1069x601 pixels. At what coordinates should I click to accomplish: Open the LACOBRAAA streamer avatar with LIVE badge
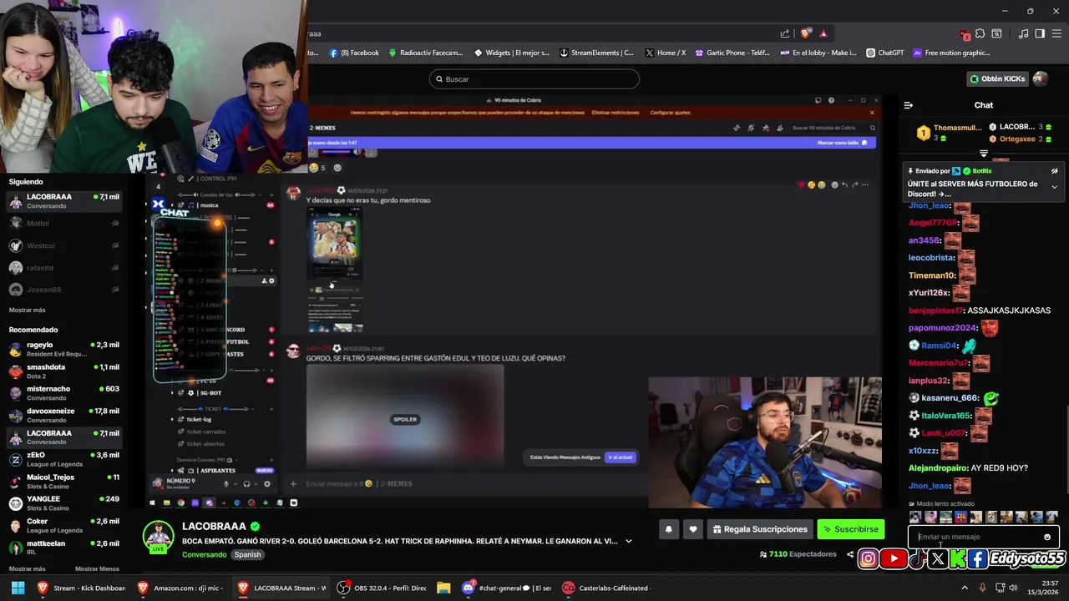158,537
